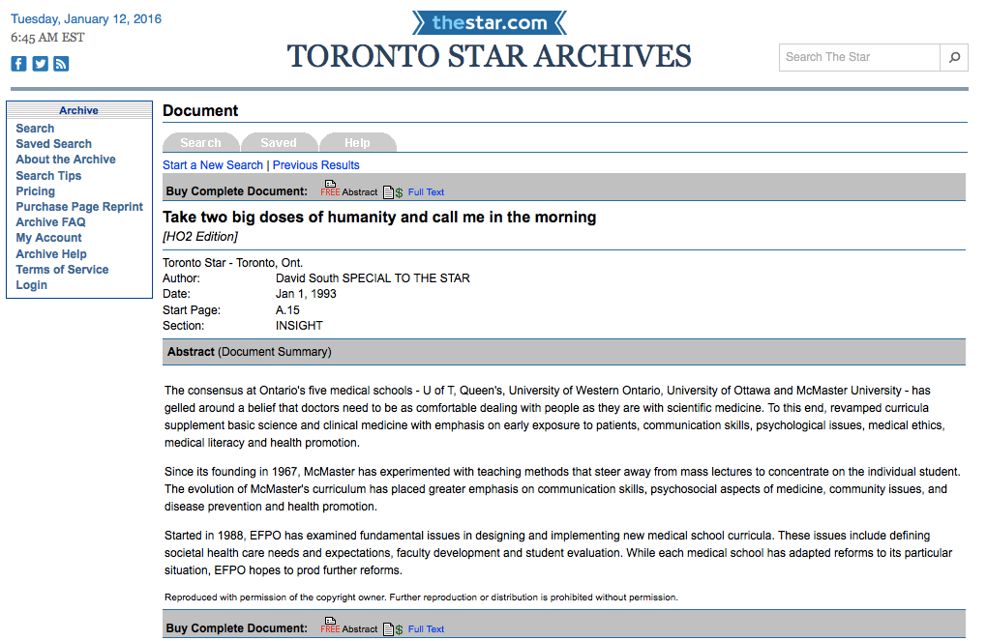Go back to Previous Results
This screenshot has width=987, height=641.
315,165
